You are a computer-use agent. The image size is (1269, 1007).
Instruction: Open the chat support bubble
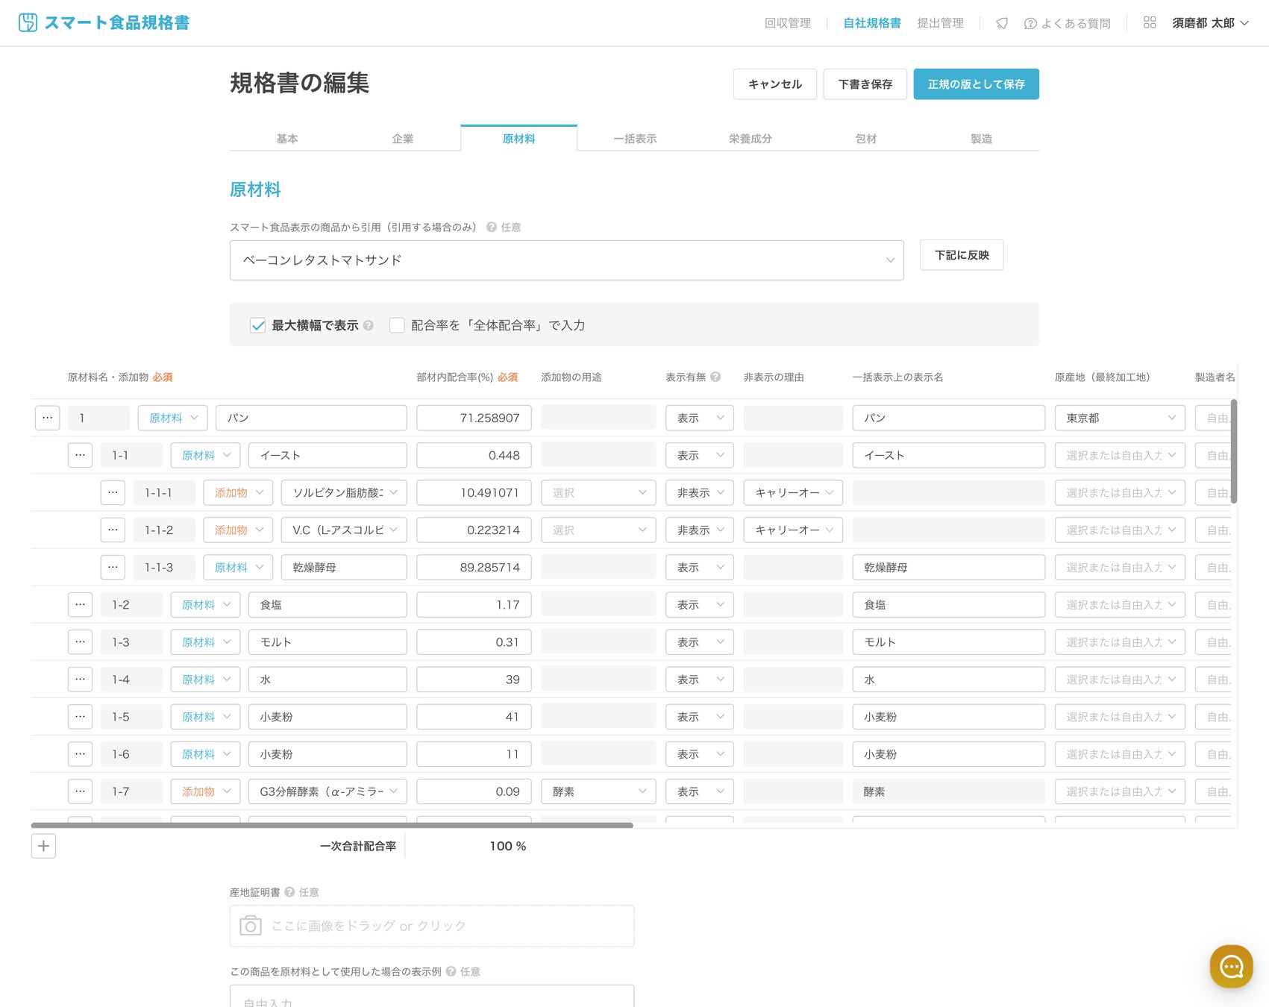point(1230,967)
